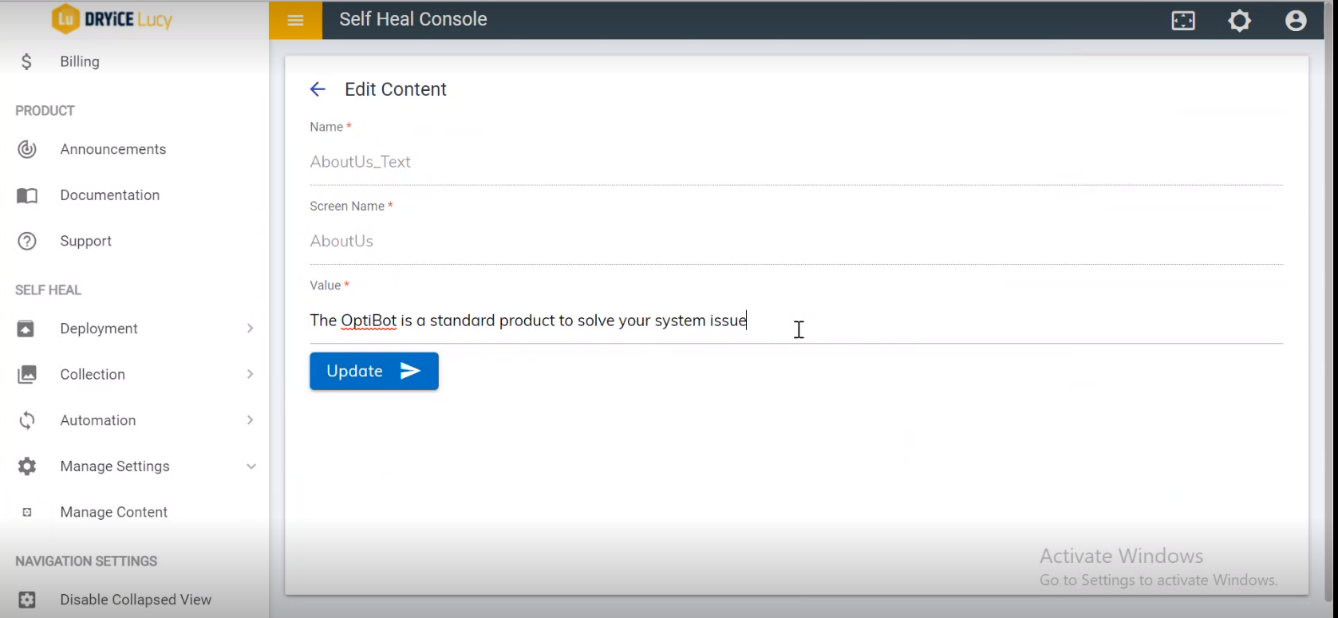
Task: Open the Manage Settings menu label
Action: (x=115, y=466)
